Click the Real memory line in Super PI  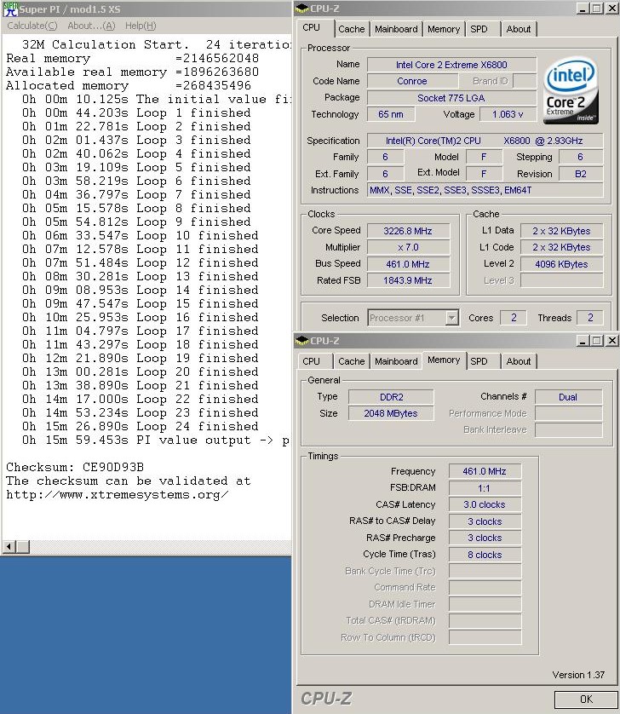133,58
